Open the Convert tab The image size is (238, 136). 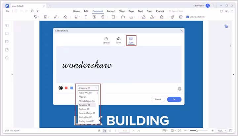click(111, 11)
